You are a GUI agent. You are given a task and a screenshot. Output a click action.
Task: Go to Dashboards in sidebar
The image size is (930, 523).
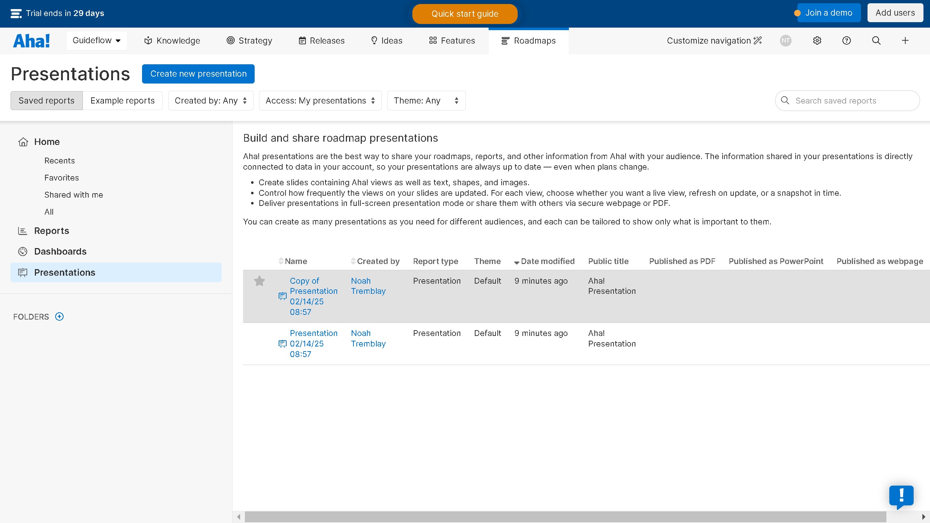60,251
